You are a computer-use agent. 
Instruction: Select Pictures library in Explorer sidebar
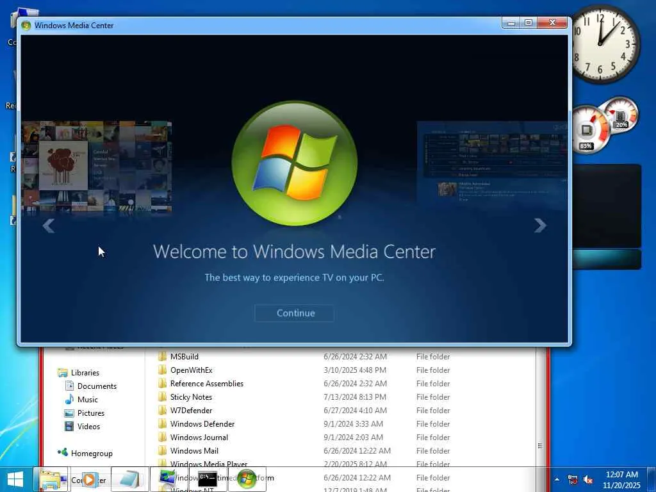point(91,413)
